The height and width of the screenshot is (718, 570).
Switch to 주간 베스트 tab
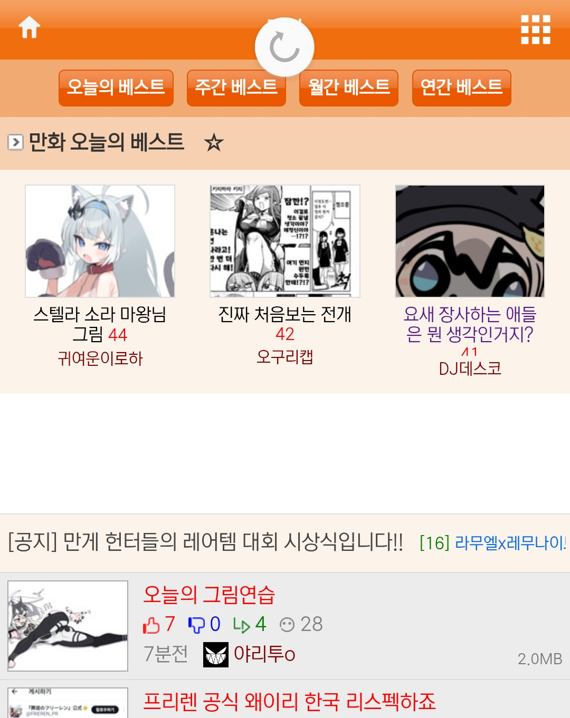(236, 88)
